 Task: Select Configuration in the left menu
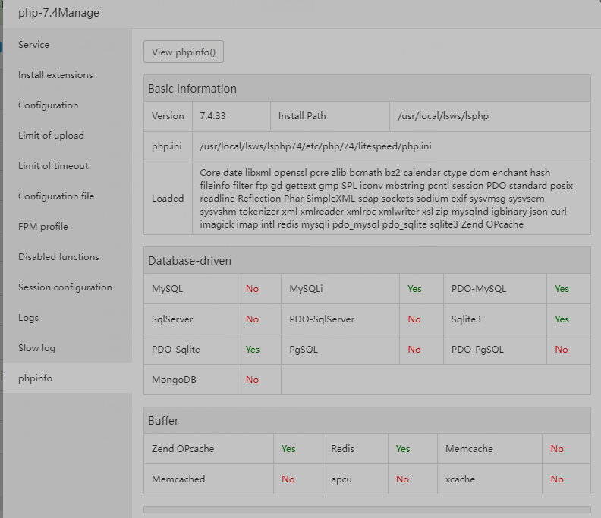click(x=48, y=105)
